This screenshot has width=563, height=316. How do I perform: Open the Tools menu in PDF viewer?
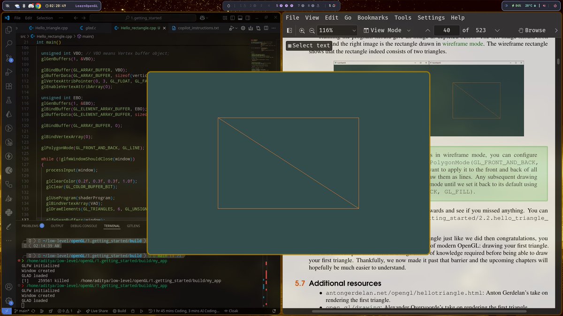[403, 17]
